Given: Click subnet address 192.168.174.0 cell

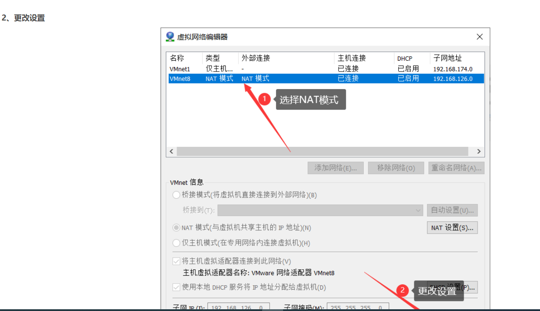Looking at the screenshot, I should coord(453,69).
